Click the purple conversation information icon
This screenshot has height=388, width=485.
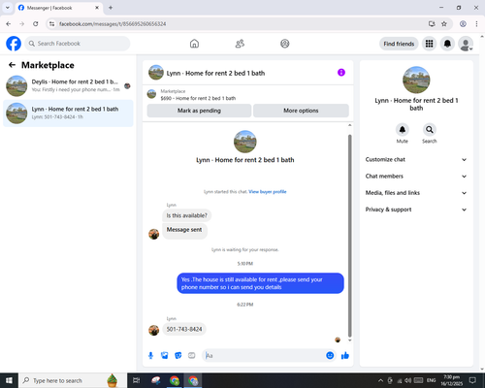point(341,73)
